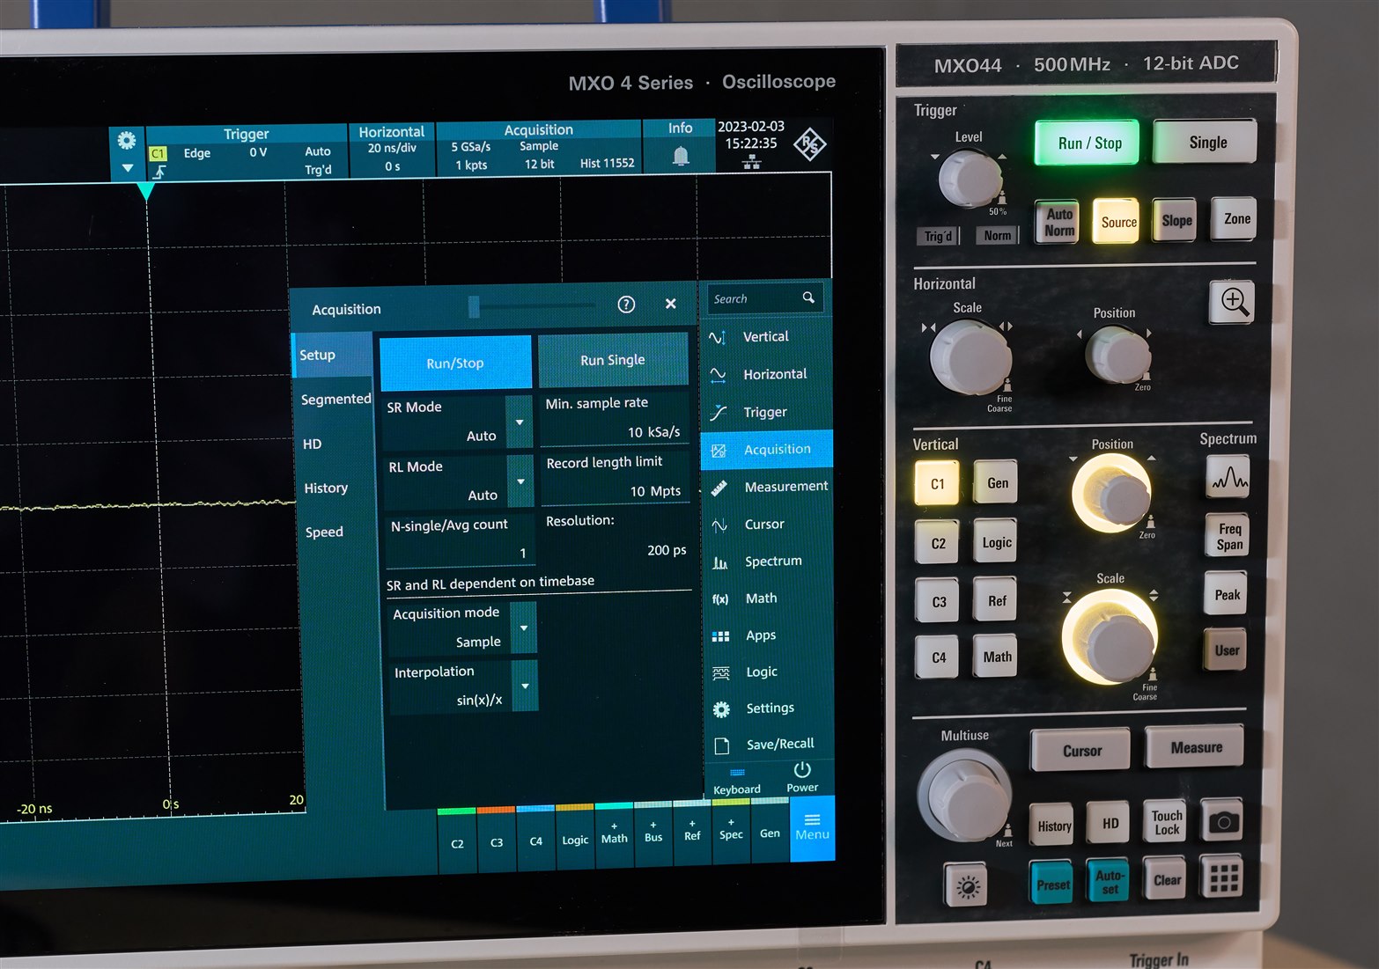Toggle the Touch Lock key

(x=1167, y=822)
